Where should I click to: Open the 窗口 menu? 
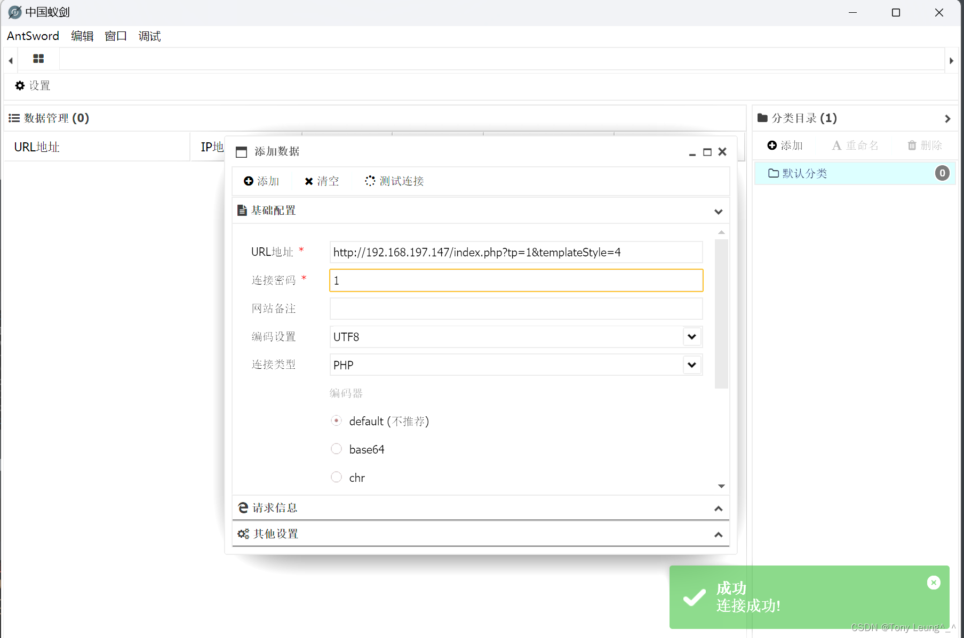pos(116,36)
